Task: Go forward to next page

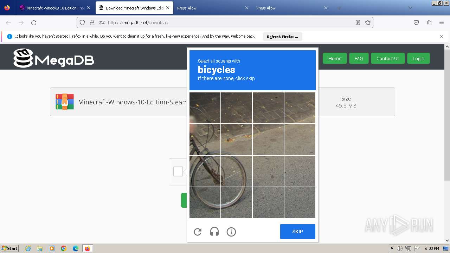Action: tap(21, 22)
